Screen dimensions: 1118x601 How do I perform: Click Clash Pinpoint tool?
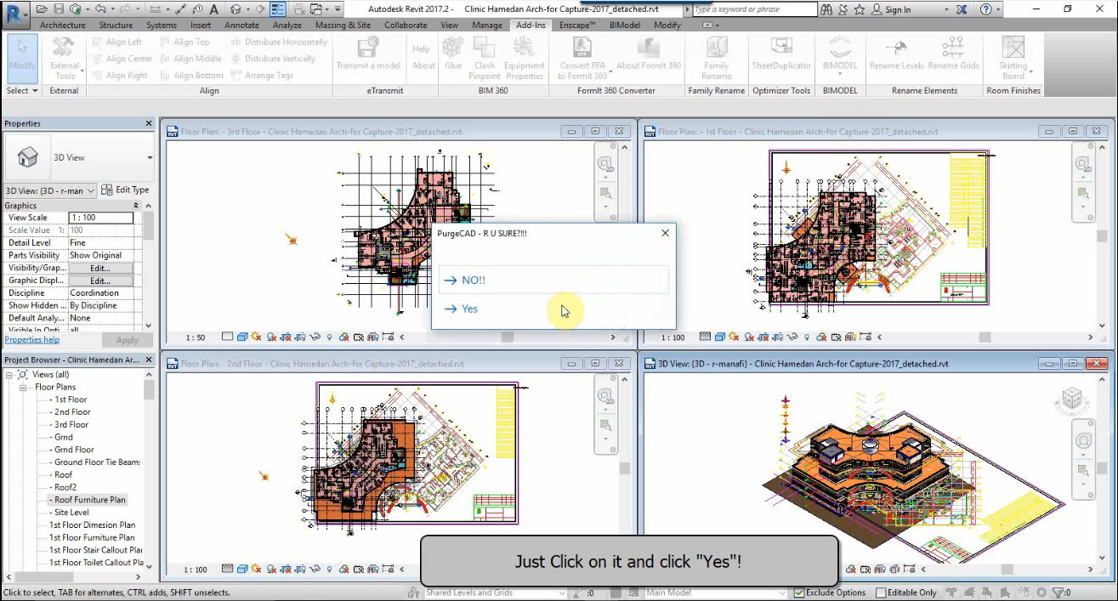pyautogui.click(x=485, y=58)
